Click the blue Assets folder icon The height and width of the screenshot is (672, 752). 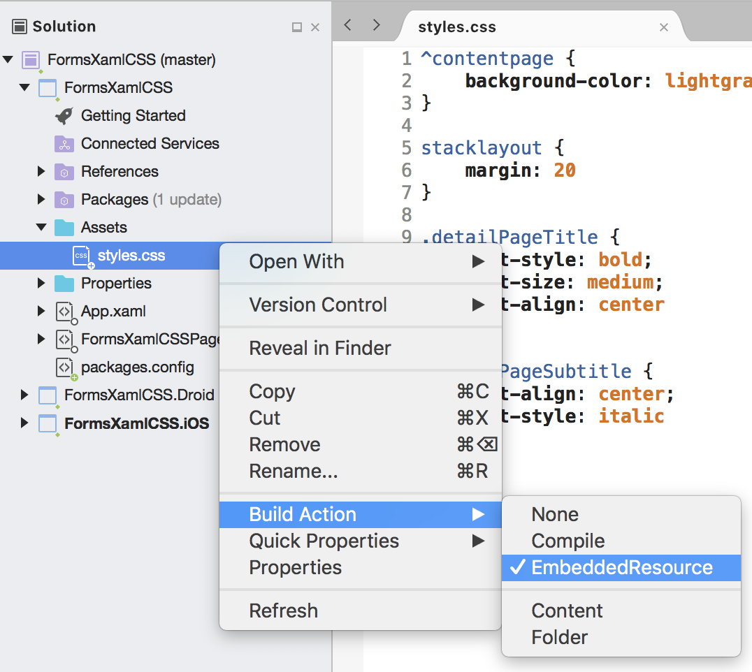pos(64,228)
